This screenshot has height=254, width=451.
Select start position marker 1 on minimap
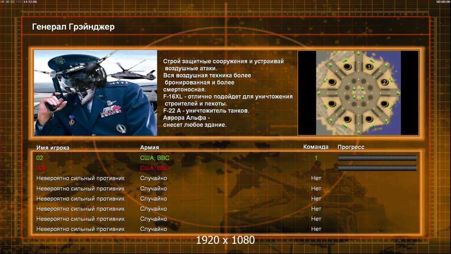[x=369, y=67]
